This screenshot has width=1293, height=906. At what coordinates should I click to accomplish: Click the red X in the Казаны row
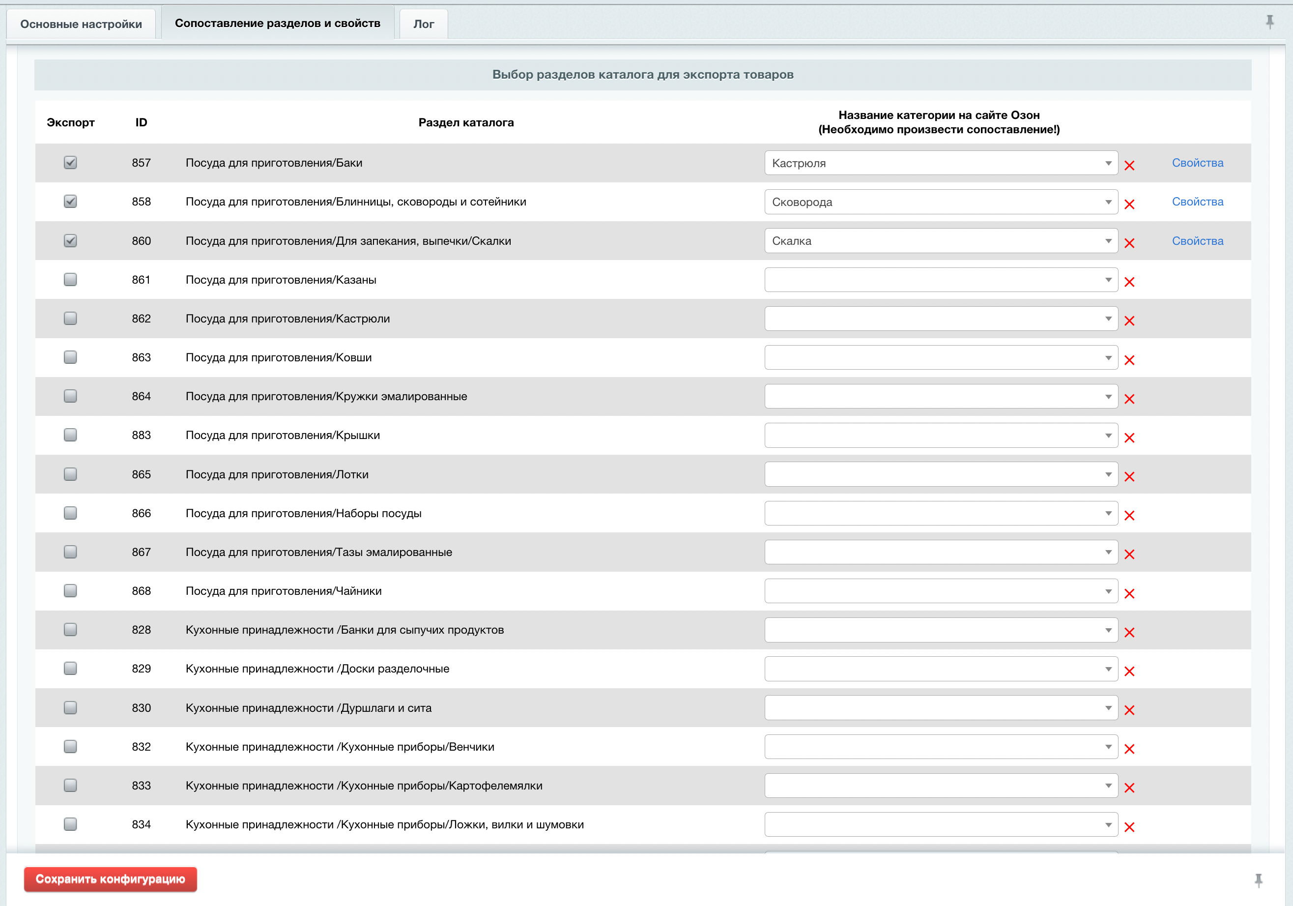1129,282
